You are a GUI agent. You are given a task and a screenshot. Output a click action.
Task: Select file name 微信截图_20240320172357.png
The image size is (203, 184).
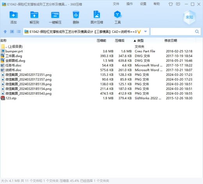coord(28,79)
